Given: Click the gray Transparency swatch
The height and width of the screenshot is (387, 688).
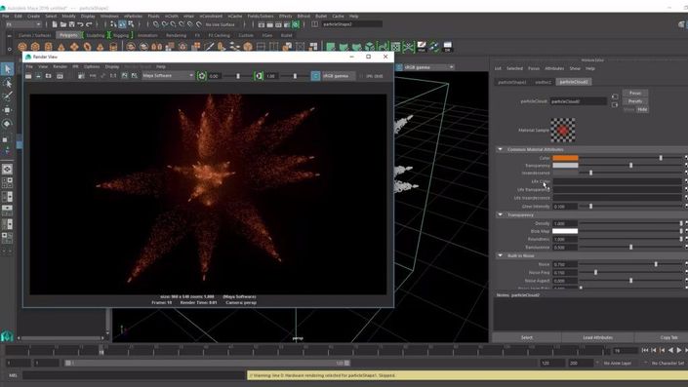Looking at the screenshot, I should pos(565,166).
